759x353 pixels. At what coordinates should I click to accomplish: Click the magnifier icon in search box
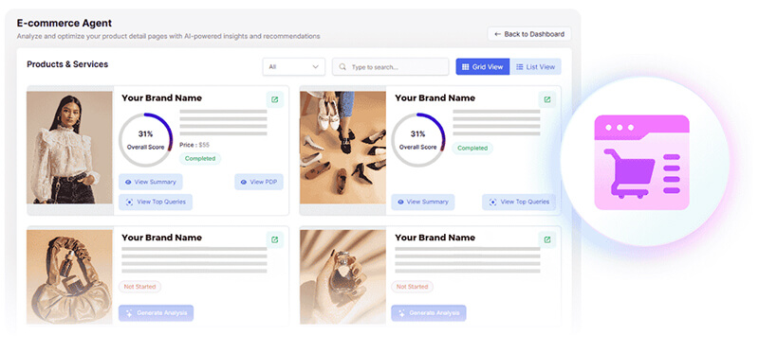[342, 67]
